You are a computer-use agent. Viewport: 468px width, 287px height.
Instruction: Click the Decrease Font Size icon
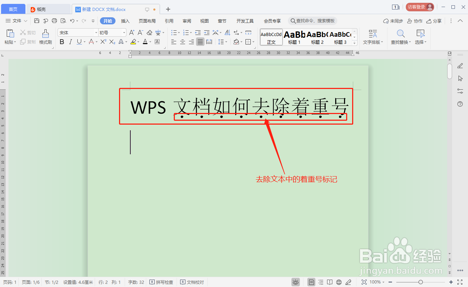click(x=140, y=32)
